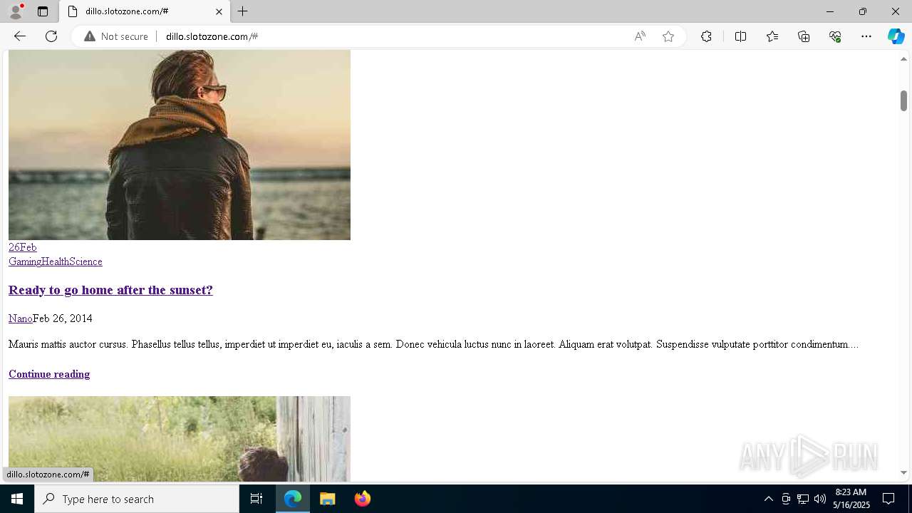Click Continue reading link
Viewport: 912px width, 513px height.
[x=49, y=374]
